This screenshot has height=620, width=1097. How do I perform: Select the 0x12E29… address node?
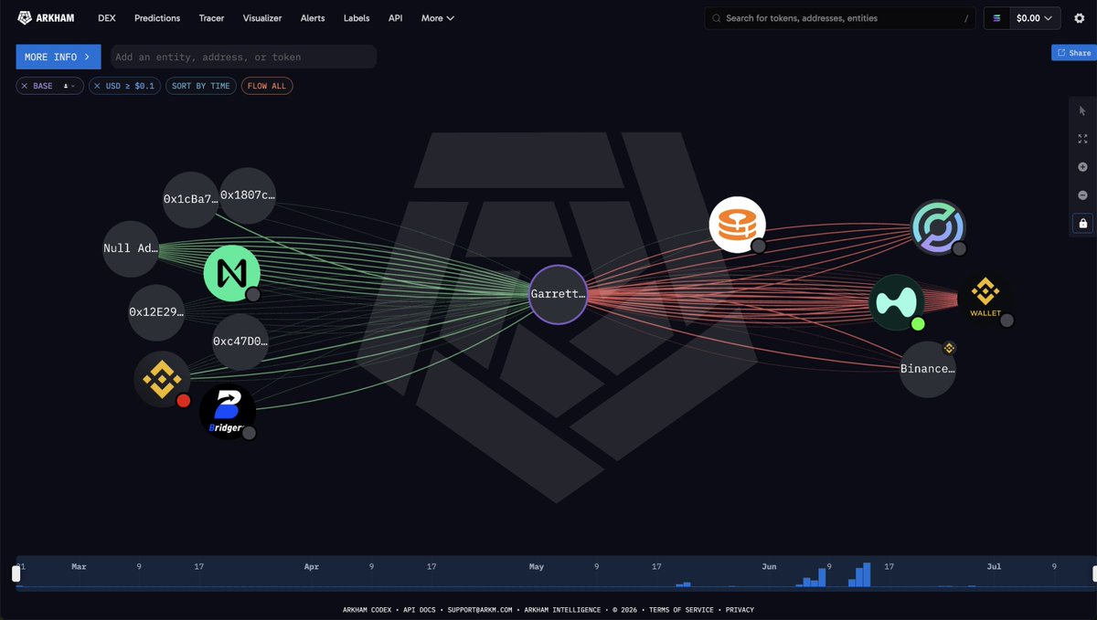pos(156,312)
